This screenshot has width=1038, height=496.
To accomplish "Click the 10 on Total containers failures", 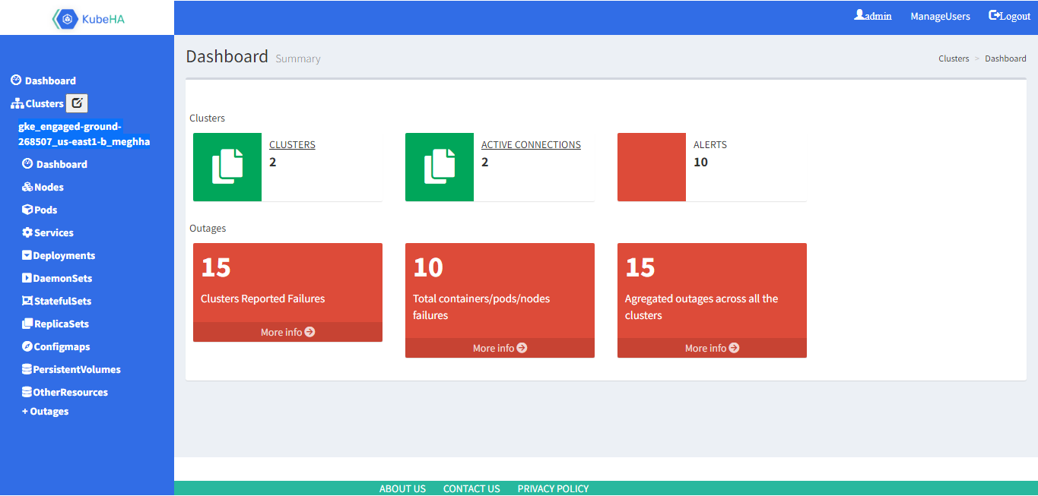I will [428, 267].
